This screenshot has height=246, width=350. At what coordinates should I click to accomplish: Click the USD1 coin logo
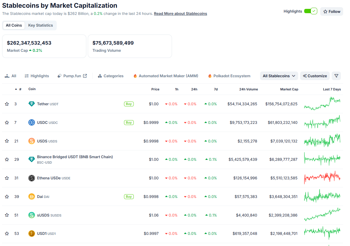coord(32,233)
